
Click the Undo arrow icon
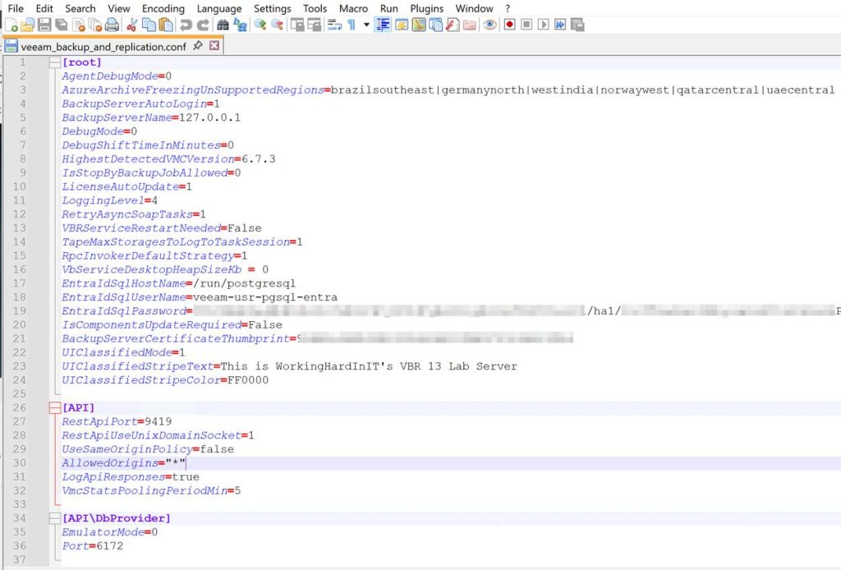pos(186,25)
